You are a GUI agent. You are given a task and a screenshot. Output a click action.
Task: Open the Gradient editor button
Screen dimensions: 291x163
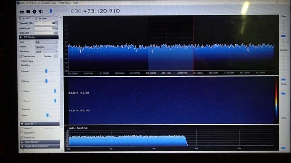click(56, 56)
